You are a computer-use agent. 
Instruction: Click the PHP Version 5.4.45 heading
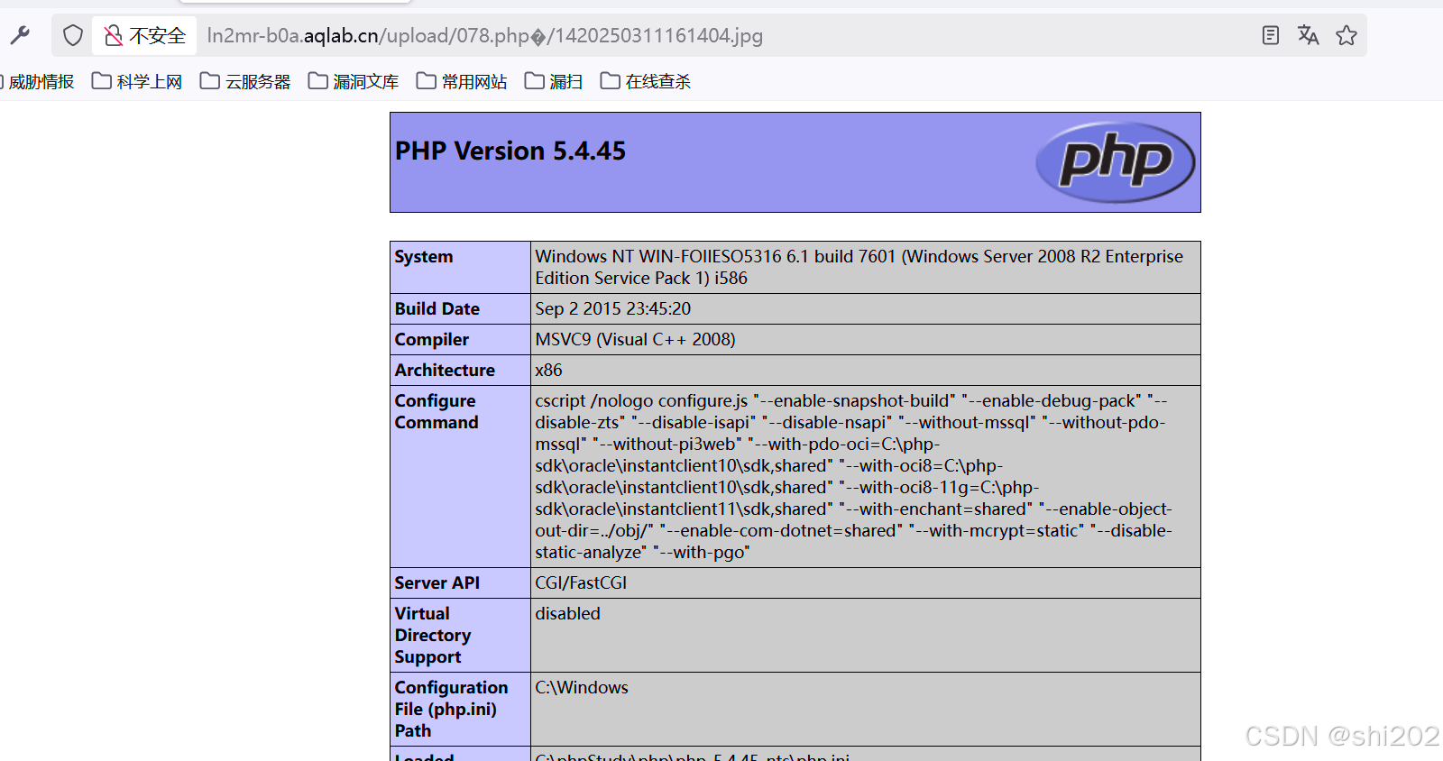[x=510, y=151]
